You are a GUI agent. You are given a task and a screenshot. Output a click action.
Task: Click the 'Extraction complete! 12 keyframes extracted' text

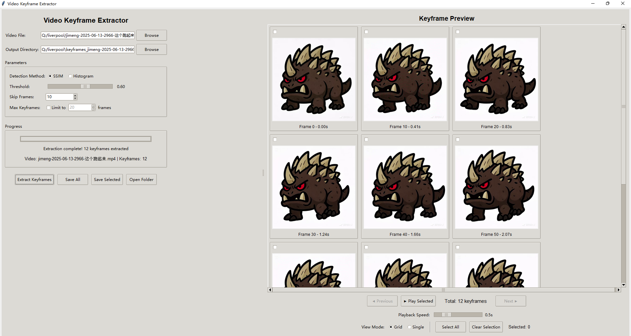click(86, 149)
